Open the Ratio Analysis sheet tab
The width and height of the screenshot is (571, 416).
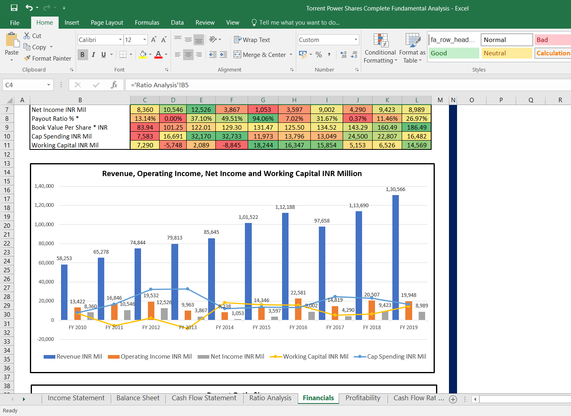click(270, 398)
